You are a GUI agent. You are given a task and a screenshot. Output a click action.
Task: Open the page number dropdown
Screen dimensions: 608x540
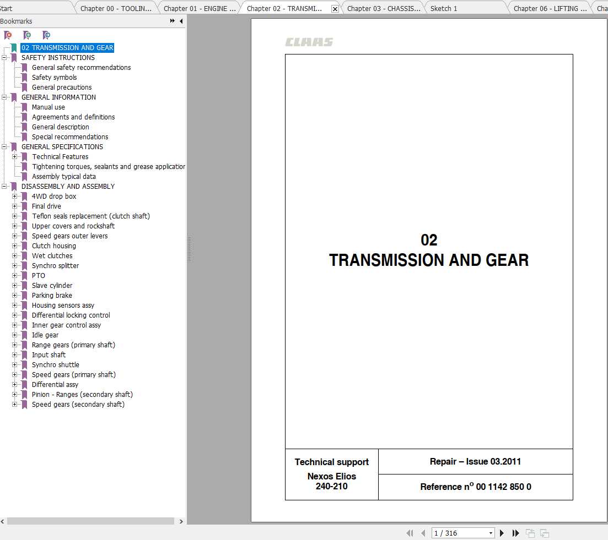(x=491, y=533)
